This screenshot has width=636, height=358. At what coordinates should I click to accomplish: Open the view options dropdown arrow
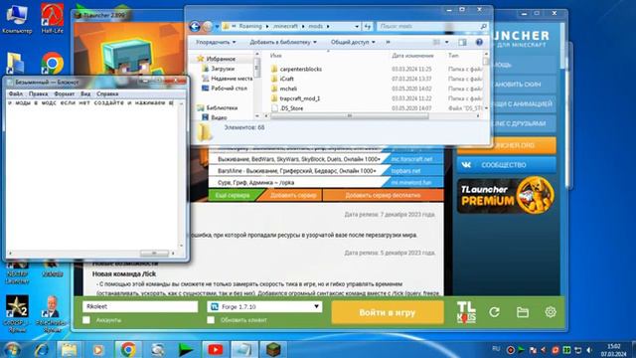point(447,42)
